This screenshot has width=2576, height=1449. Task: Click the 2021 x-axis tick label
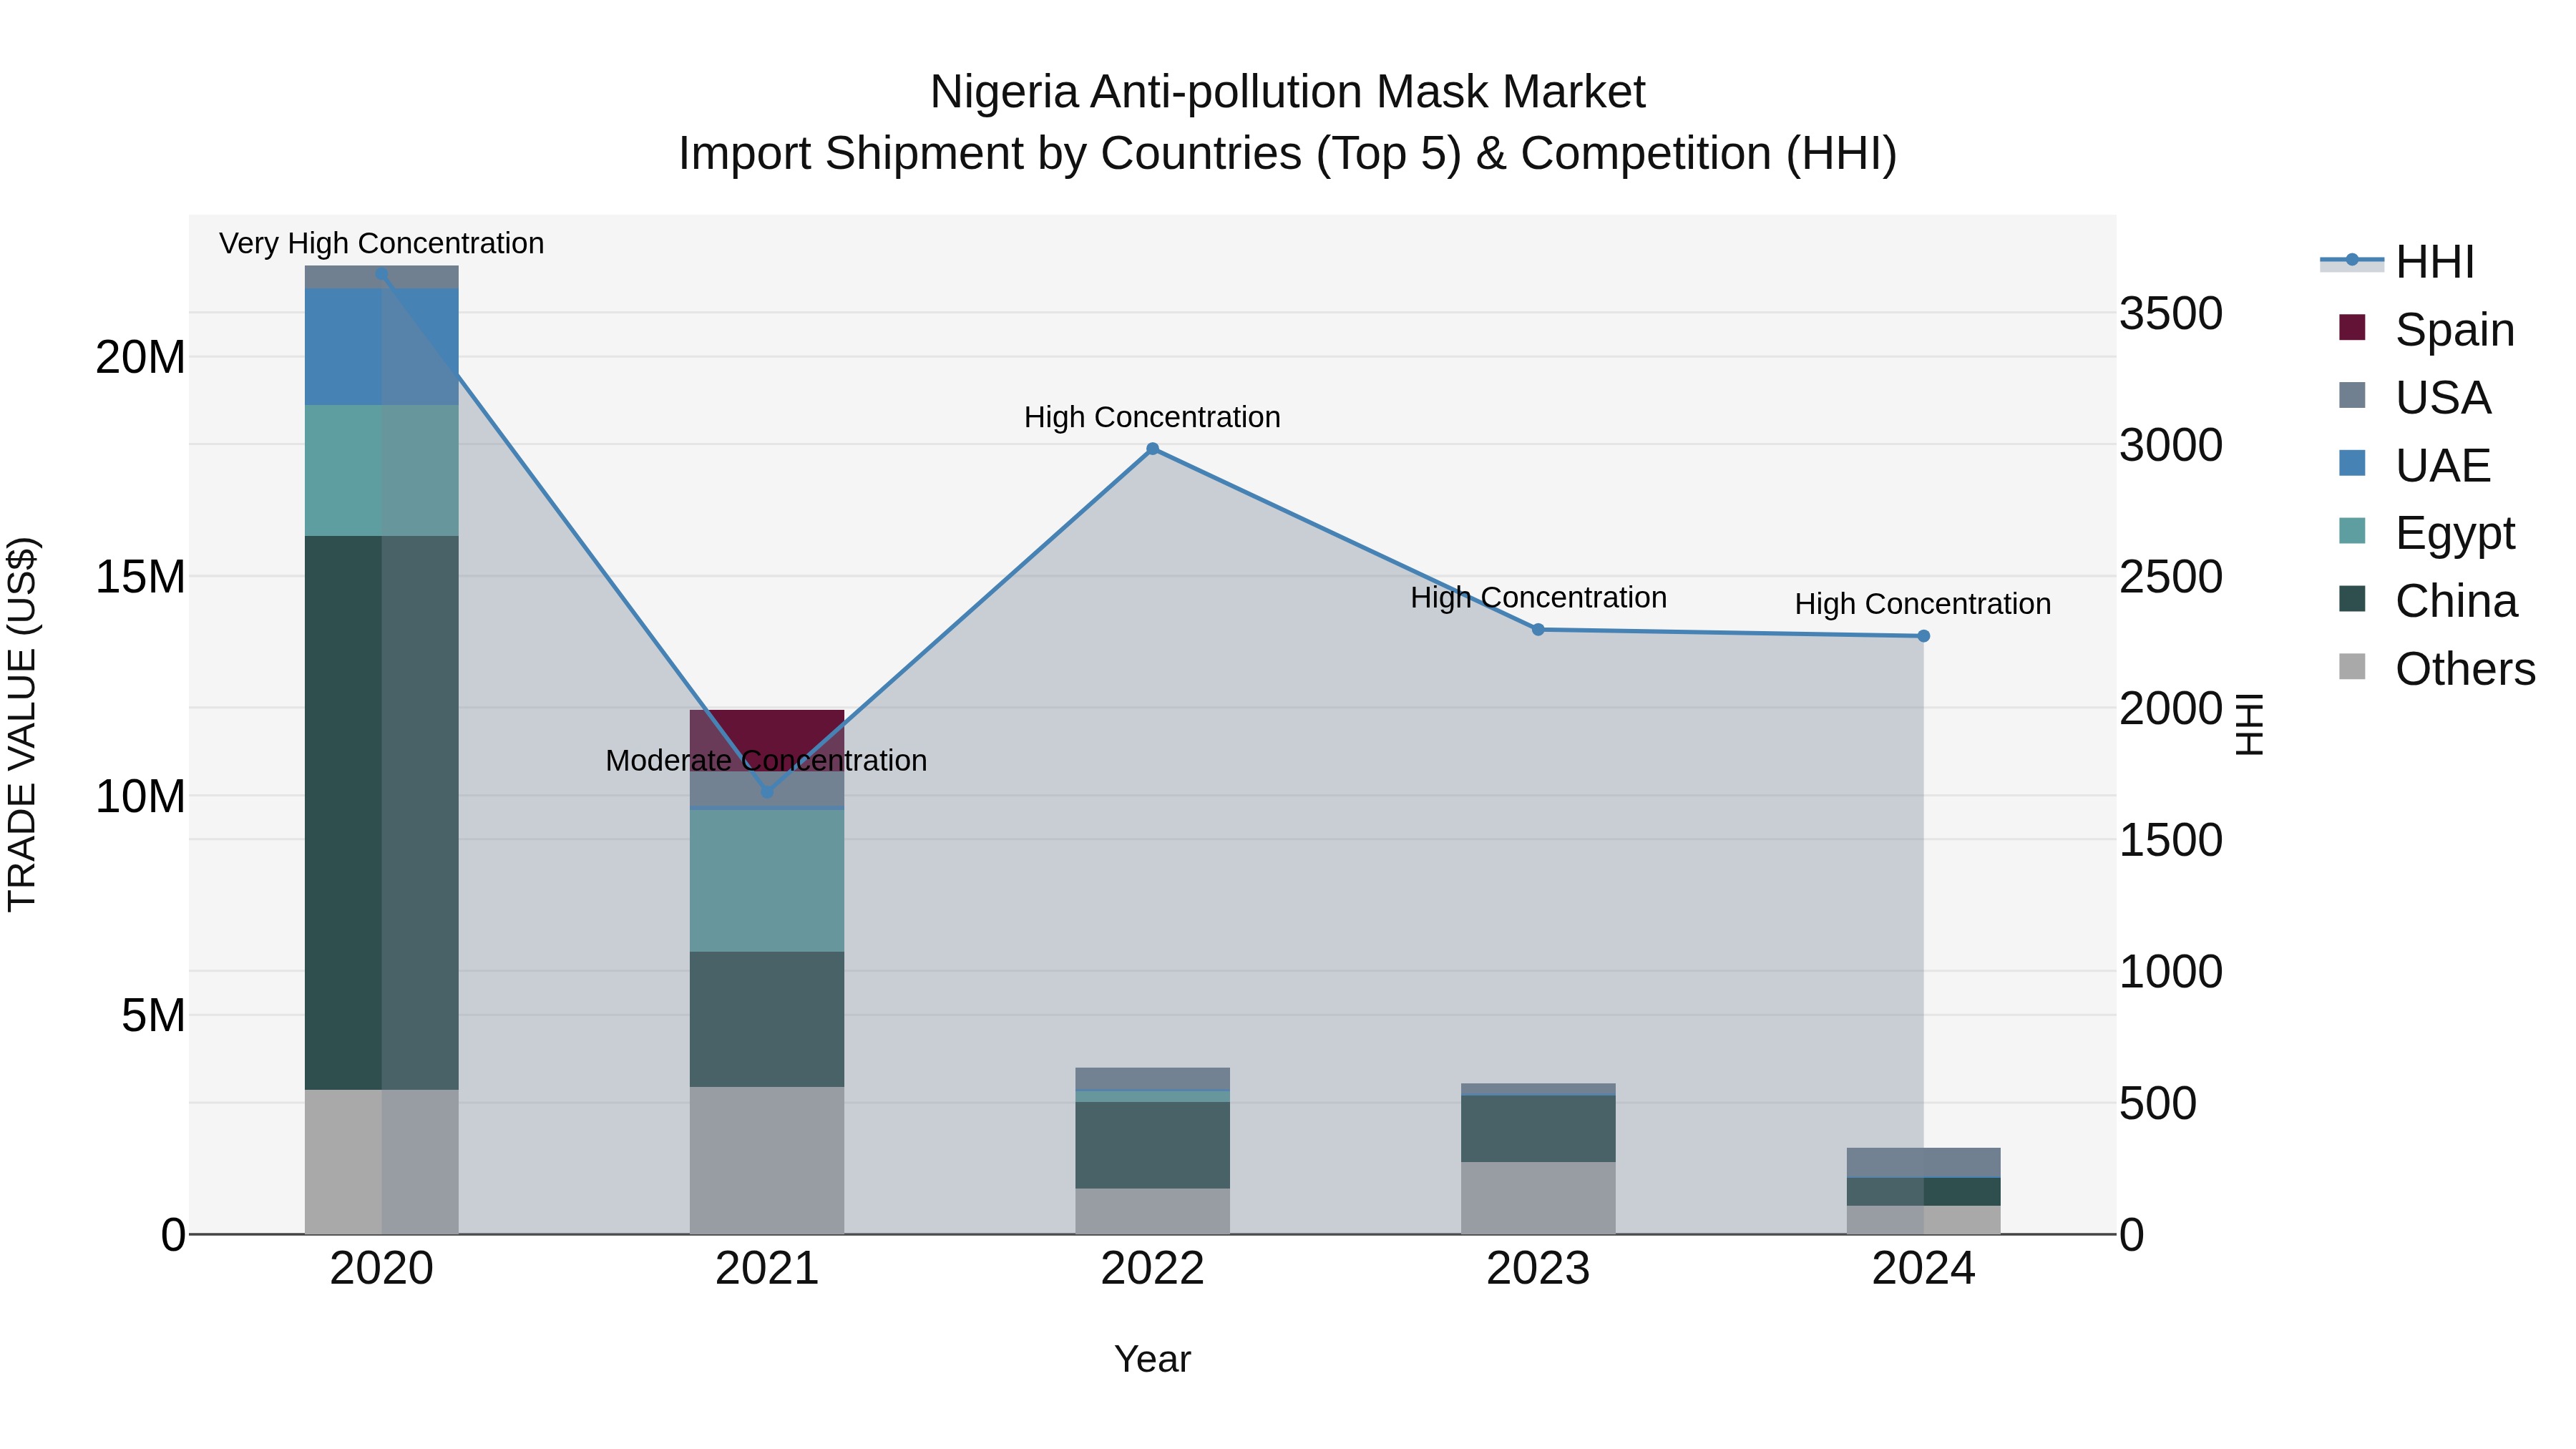(767, 1269)
